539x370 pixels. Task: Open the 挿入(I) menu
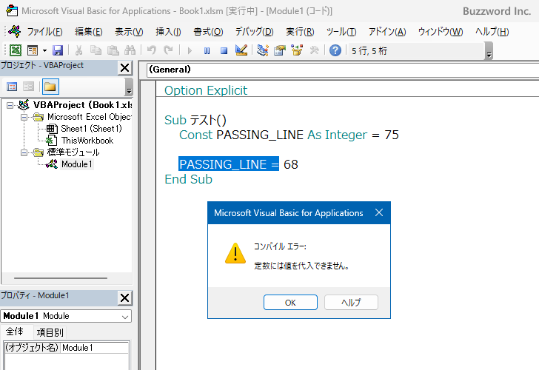168,32
